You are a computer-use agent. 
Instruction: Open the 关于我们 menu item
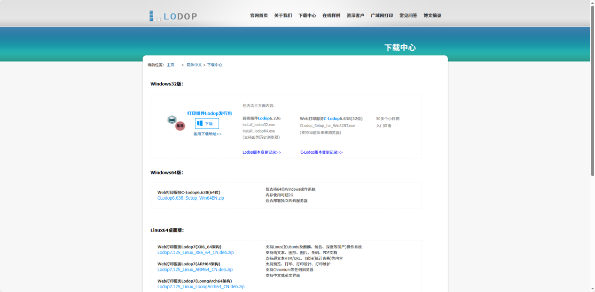pyautogui.click(x=282, y=15)
